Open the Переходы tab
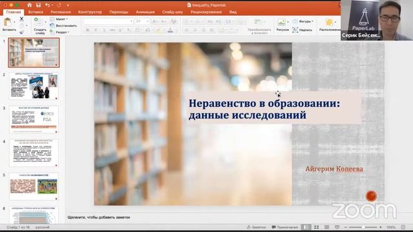The width and height of the screenshot is (413, 232). pos(119,12)
